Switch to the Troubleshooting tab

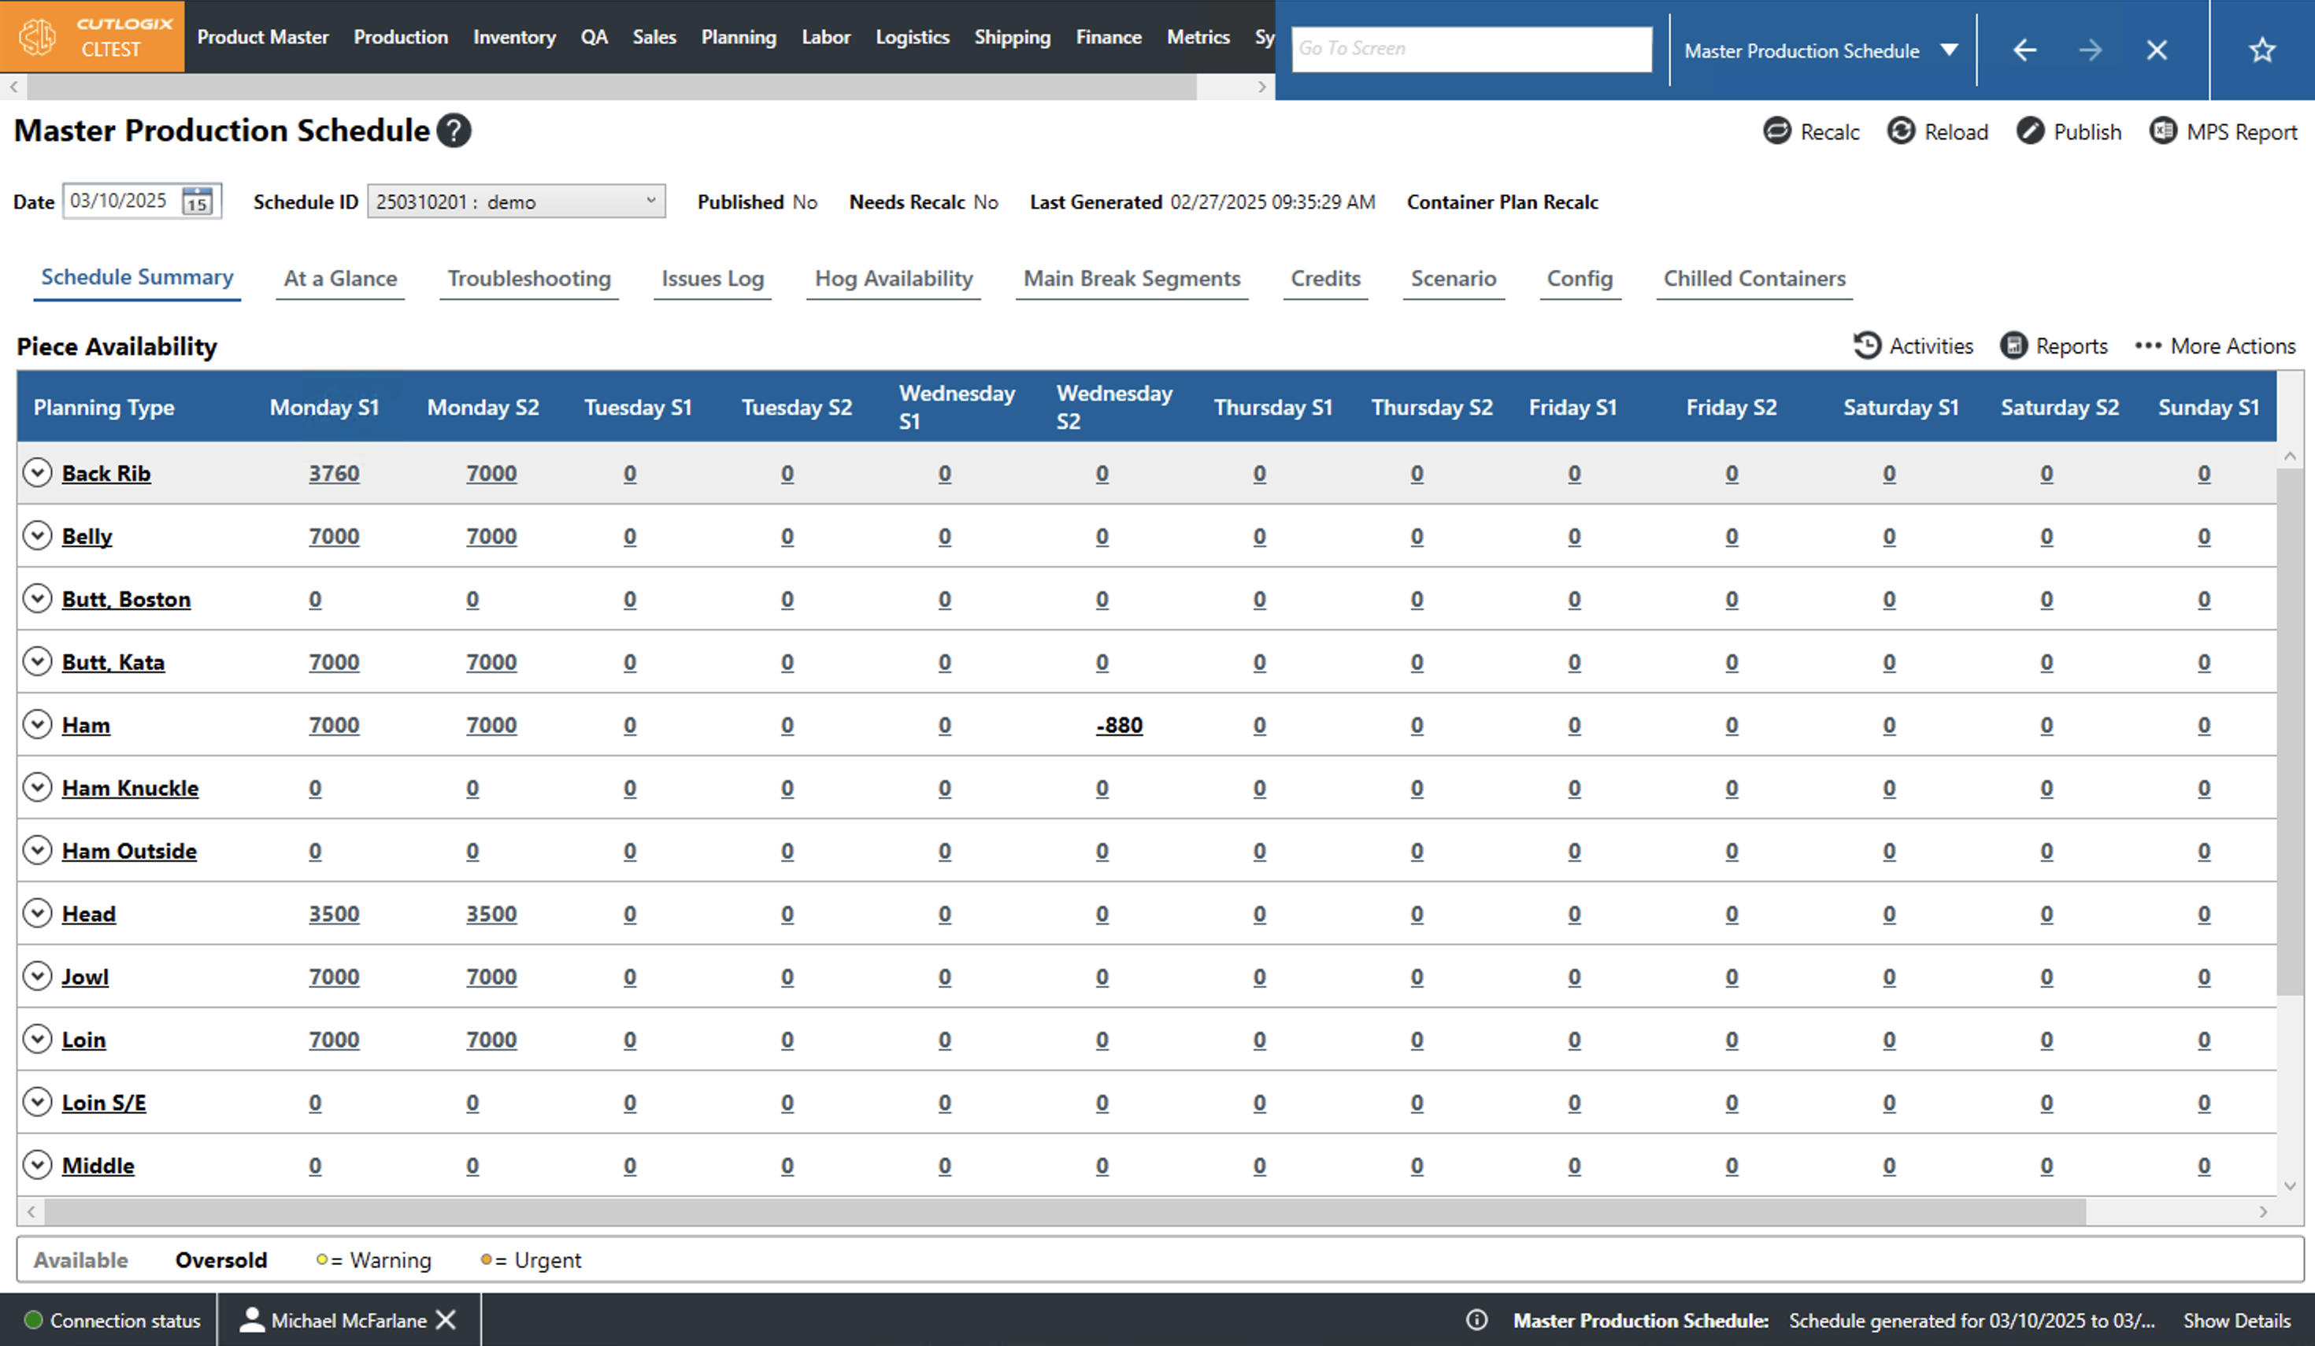point(528,278)
